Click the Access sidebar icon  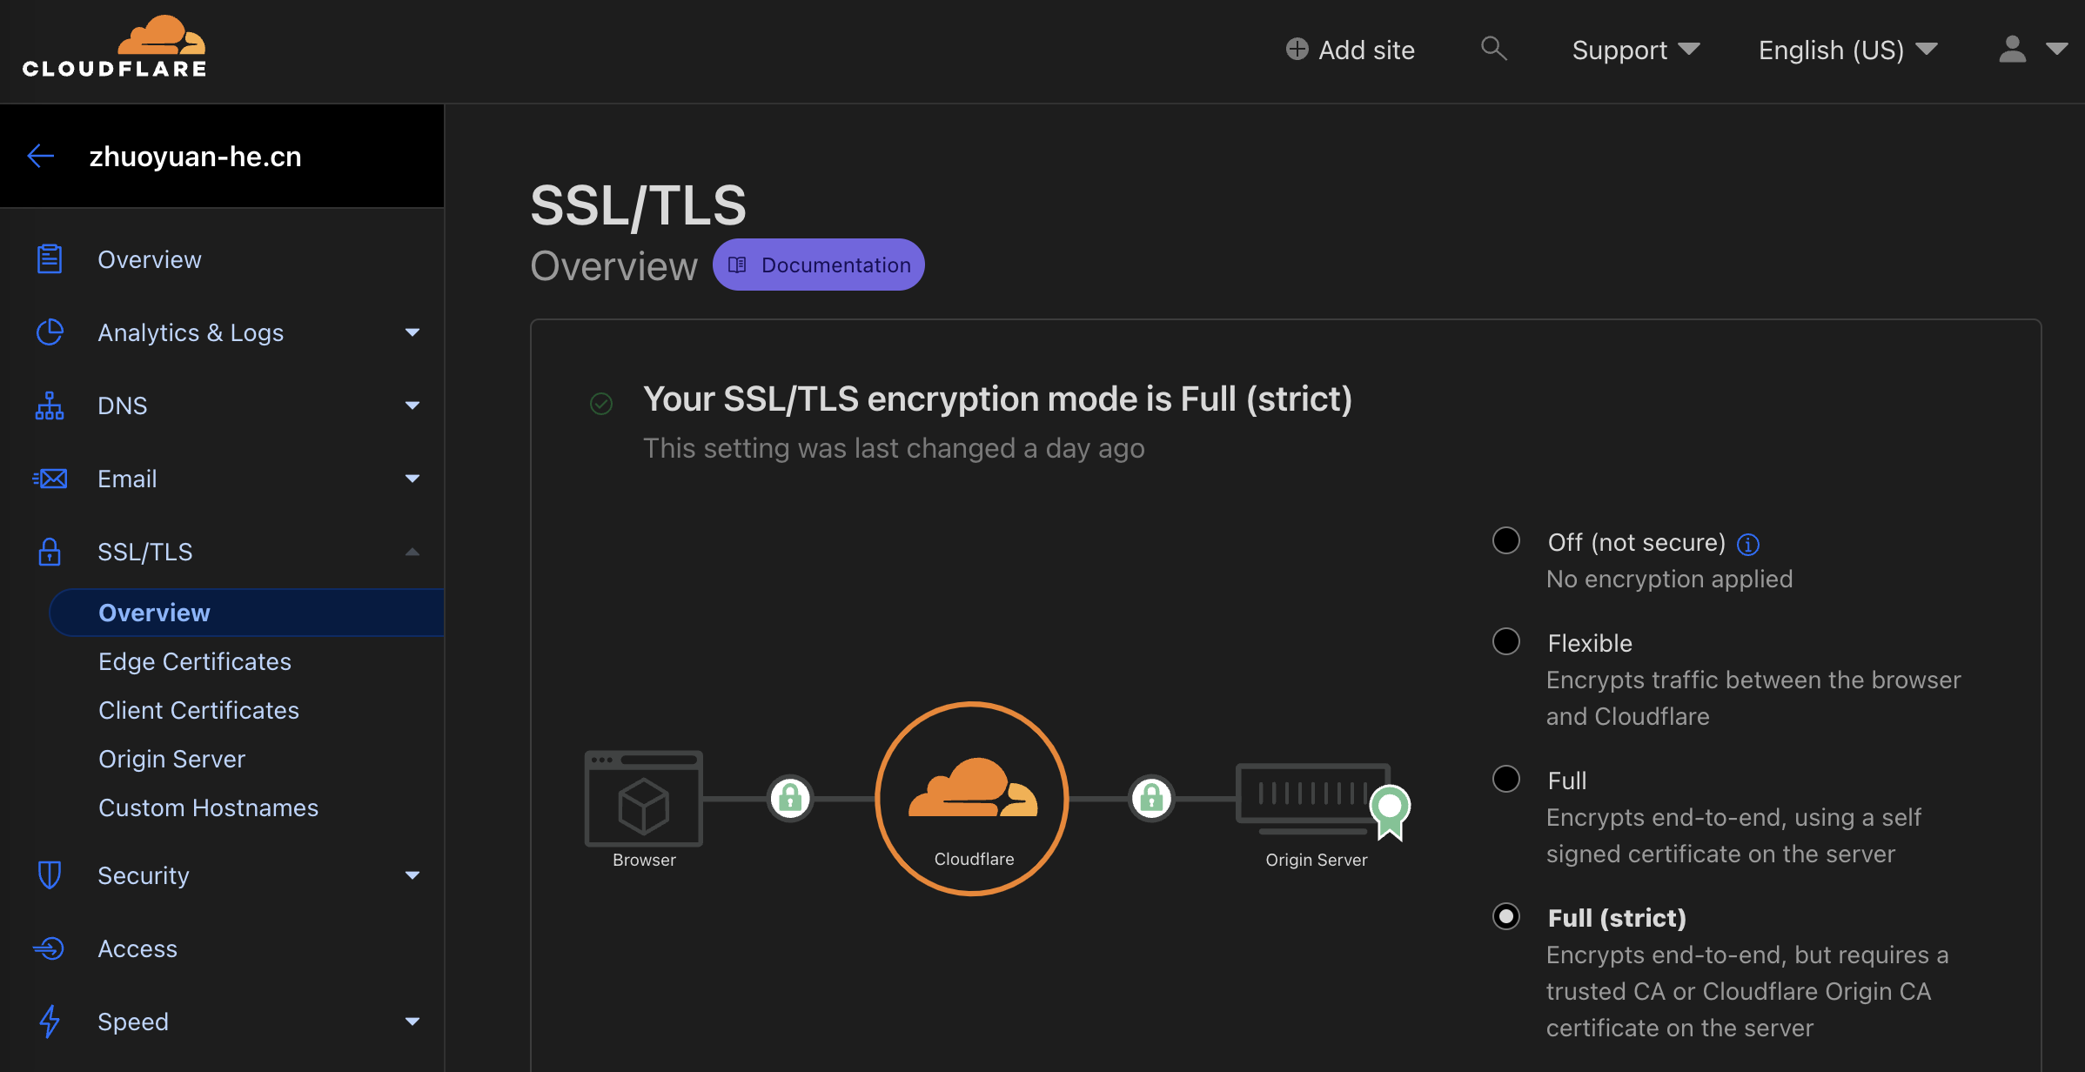(x=50, y=948)
